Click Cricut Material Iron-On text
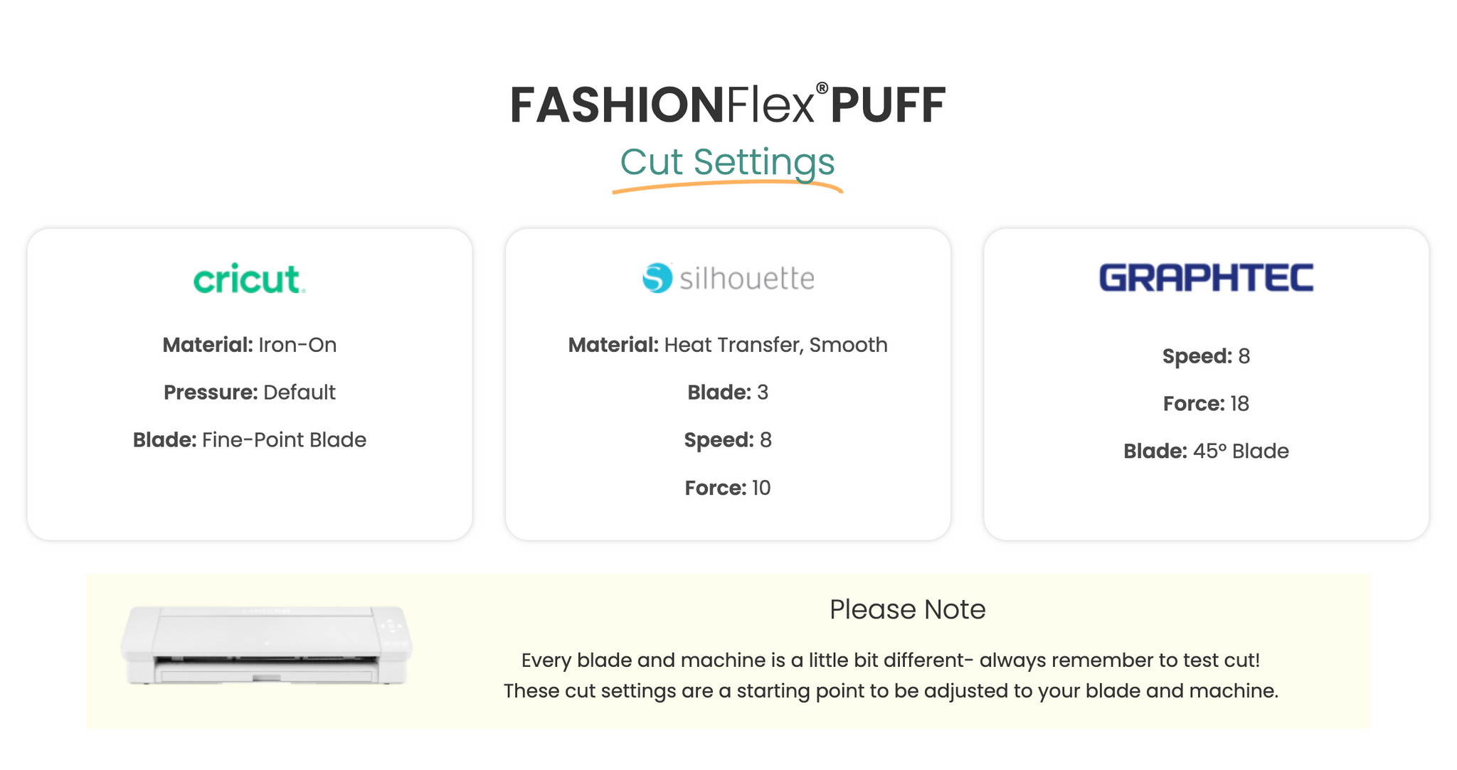The height and width of the screenshot is (770, 1457). [249, 345]
